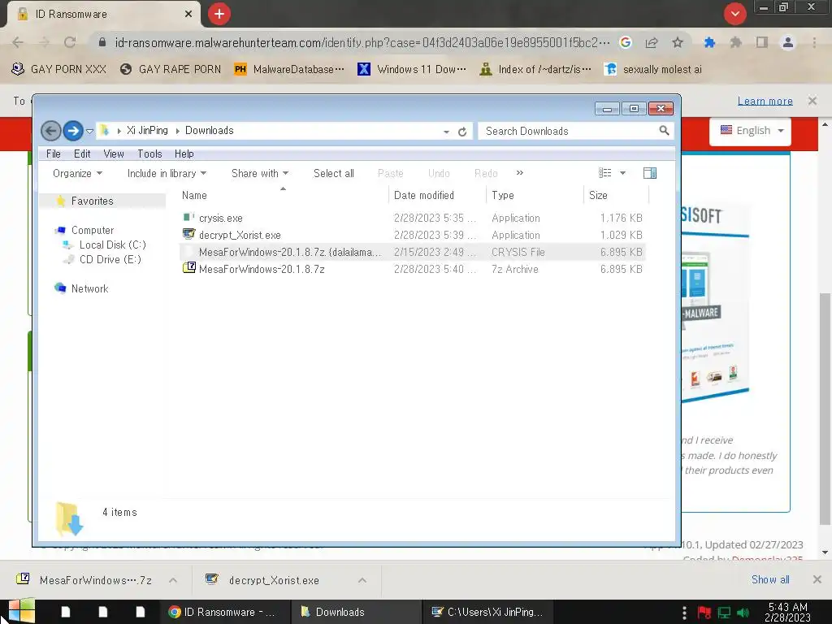Screen dimensions: 832x624
Task: Select Network in the navigation pane
Action: point(89,288)
